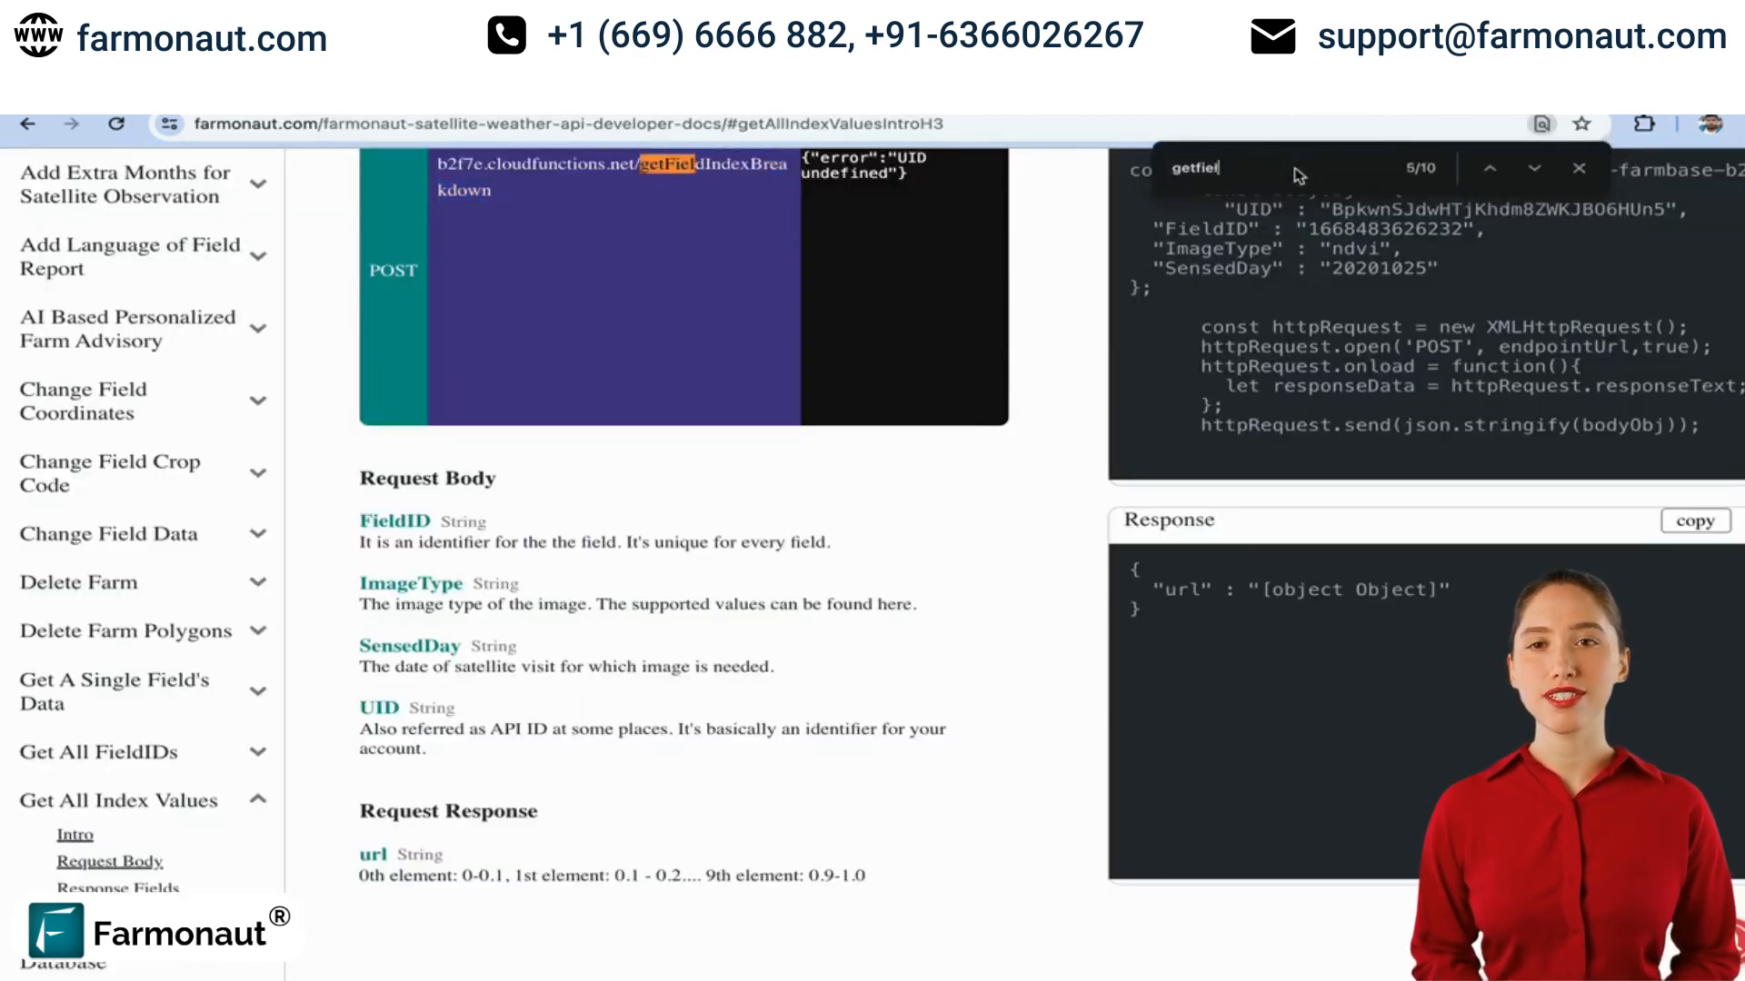
Task: Click the FieldID parameter name
Action: [x=394, y=520]
